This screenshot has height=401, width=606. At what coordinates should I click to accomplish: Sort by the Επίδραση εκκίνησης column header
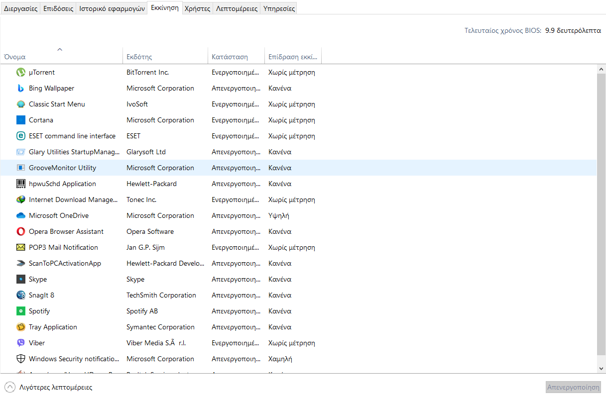[293, 56]
